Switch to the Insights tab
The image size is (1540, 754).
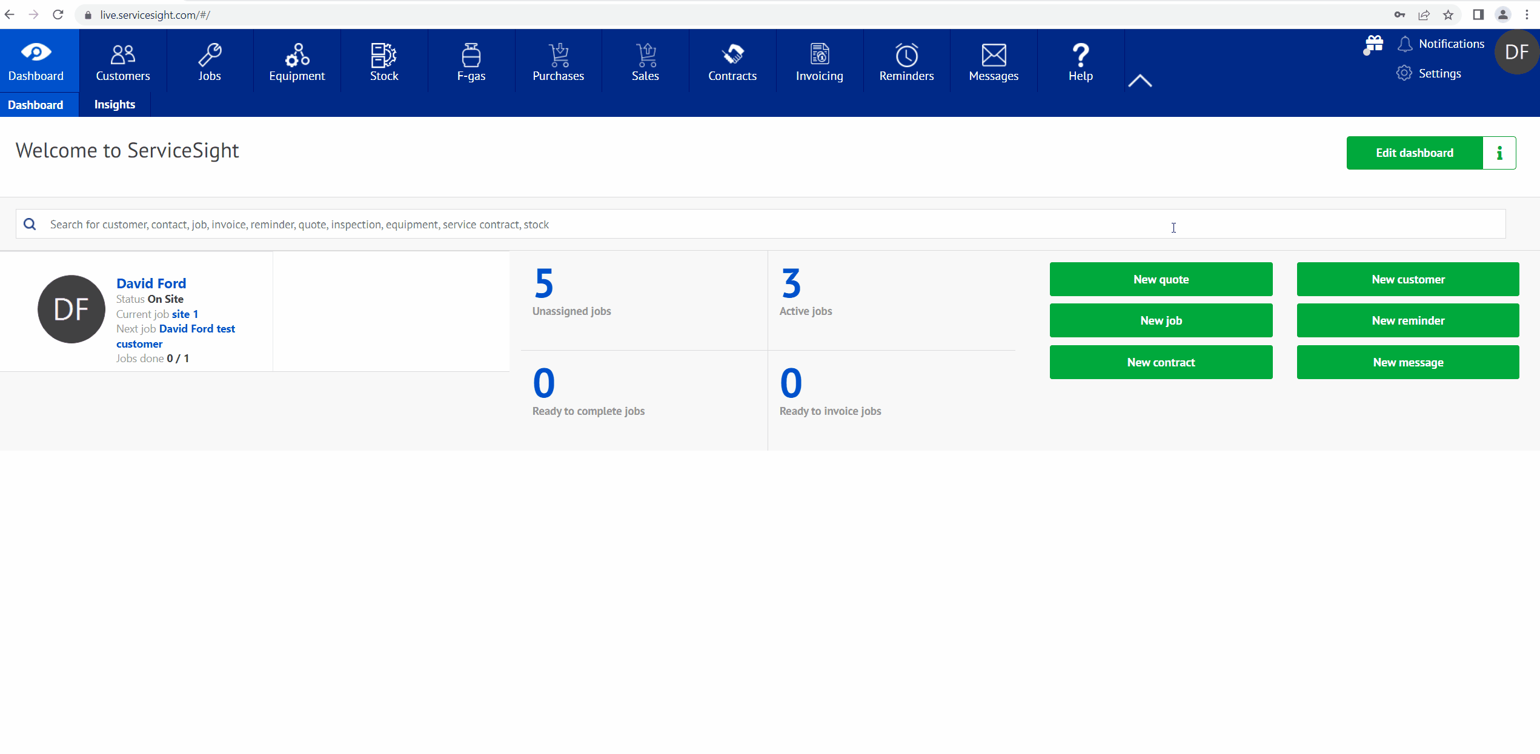click(115, 104)
